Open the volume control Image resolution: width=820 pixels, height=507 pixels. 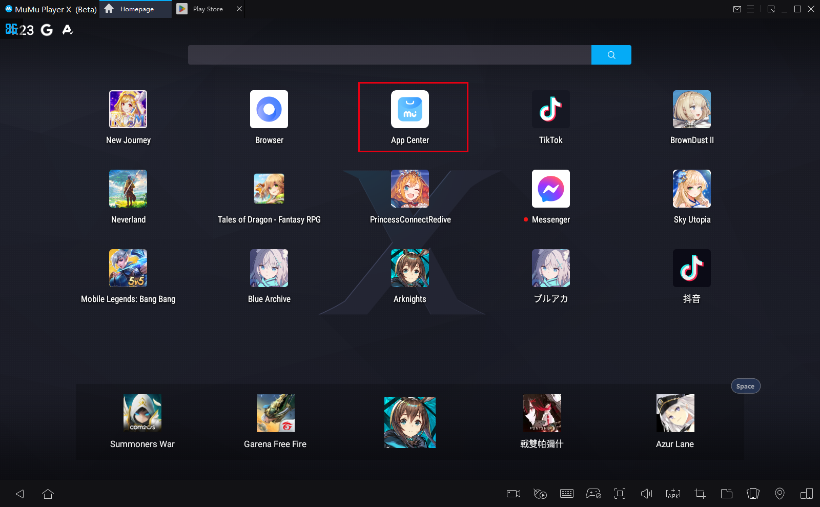[x=647, y=494]
